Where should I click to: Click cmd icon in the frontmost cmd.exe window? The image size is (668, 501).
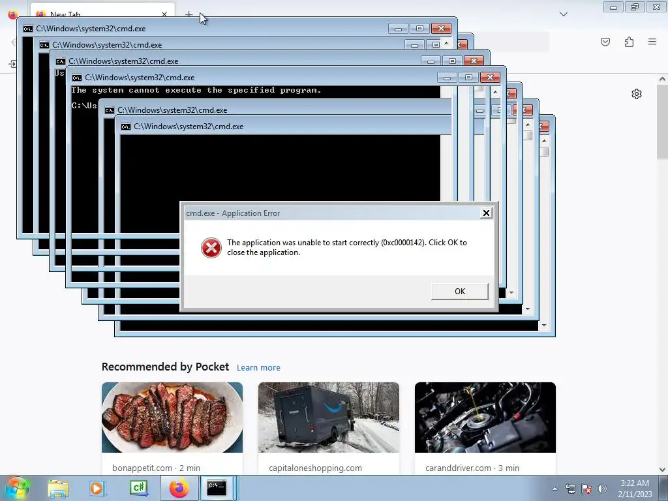point(126,127)
